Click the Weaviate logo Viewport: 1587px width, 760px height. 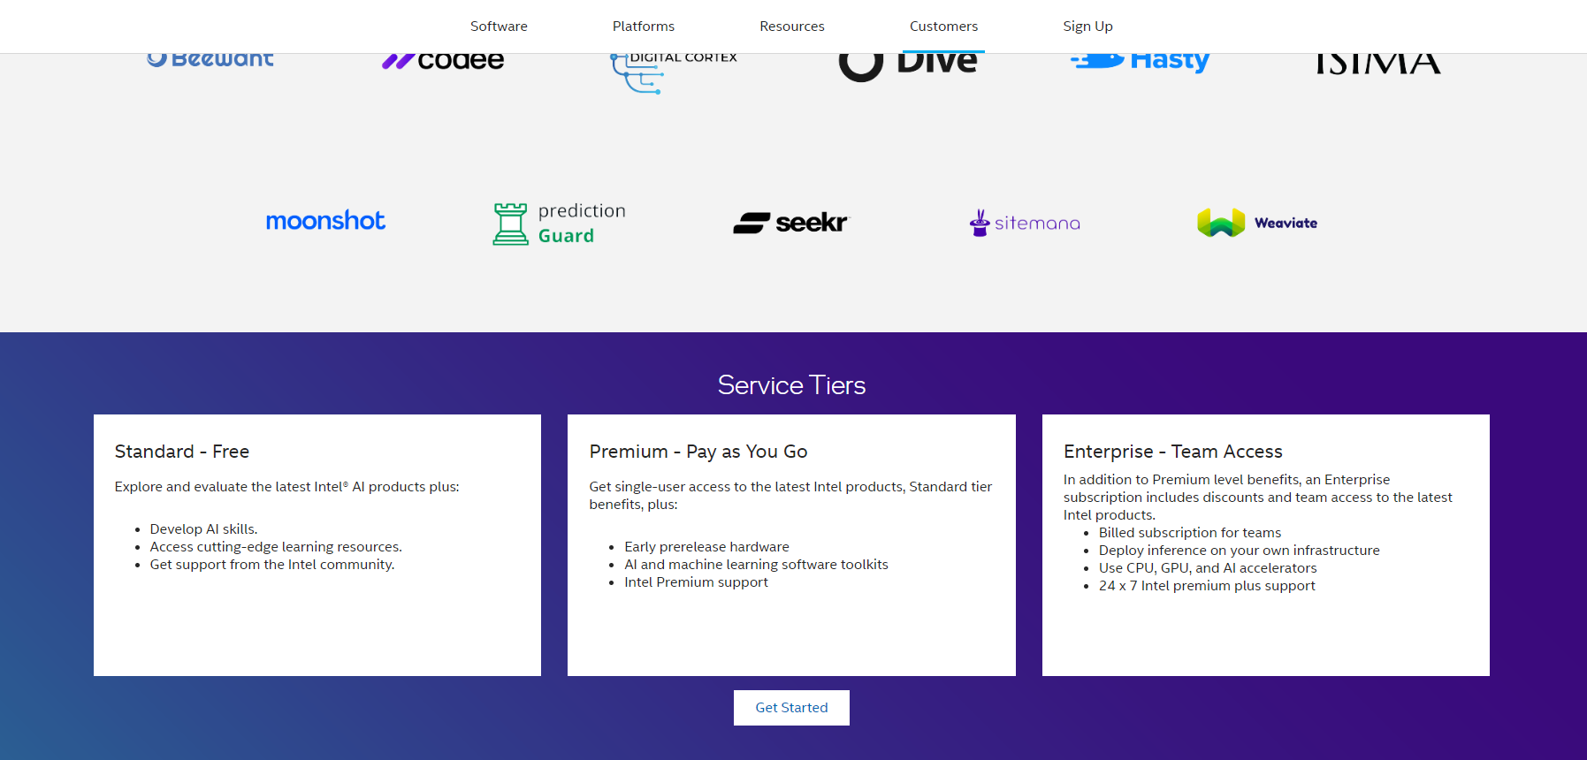tap(1257, 223)
